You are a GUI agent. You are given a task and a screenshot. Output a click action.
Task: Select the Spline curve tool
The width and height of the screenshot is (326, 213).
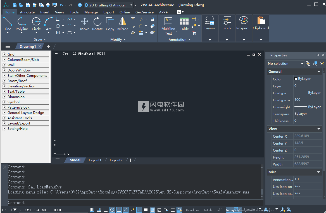pyautogui.click(x=70, y=19)
